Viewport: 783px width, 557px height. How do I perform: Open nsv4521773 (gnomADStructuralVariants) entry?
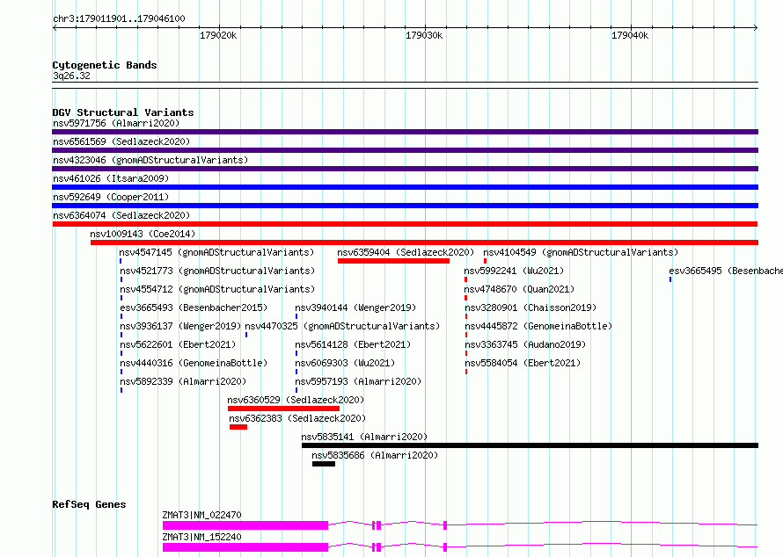coord(217,271)
